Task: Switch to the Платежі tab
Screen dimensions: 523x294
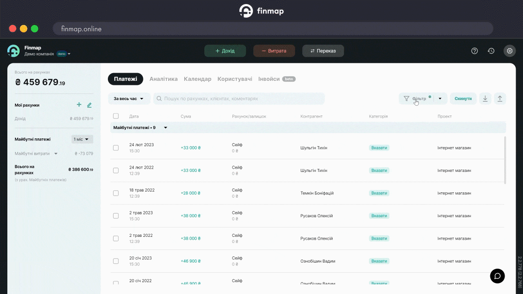Action: tap(125, 79)
